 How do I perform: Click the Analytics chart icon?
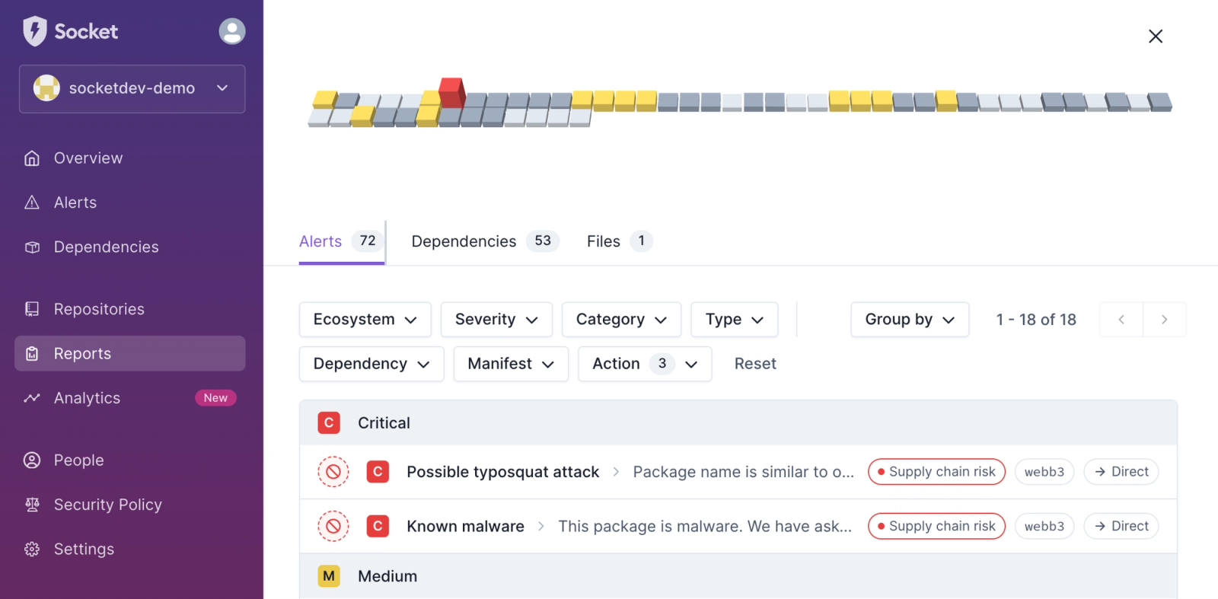click(x=32, y=398)
